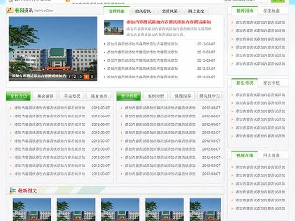Switch to the 招生考试 tab
The width and height of the screenshot is (295, 221).
tap(244, 83)
